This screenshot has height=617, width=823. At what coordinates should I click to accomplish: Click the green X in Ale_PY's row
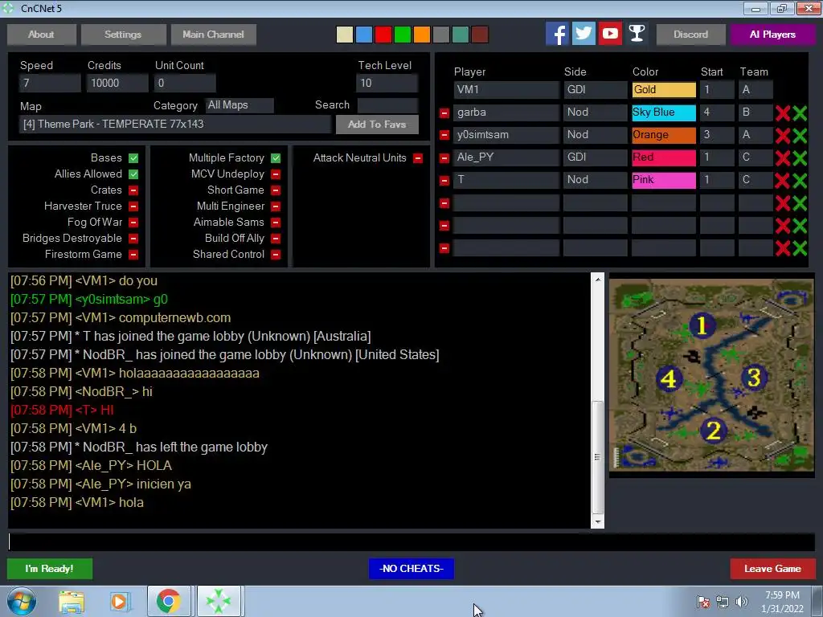800,158
